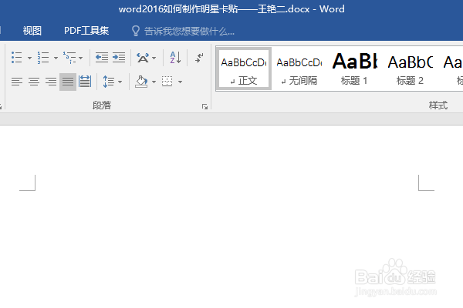The width and height of the screenshot is (463, 308).
Task: Open the 视图 ribbon tab
Action: click(32, 31)
